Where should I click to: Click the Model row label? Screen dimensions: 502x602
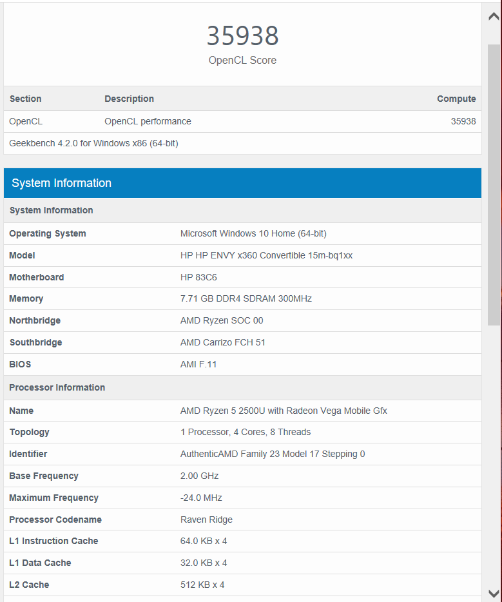click(x=23, y=255)
